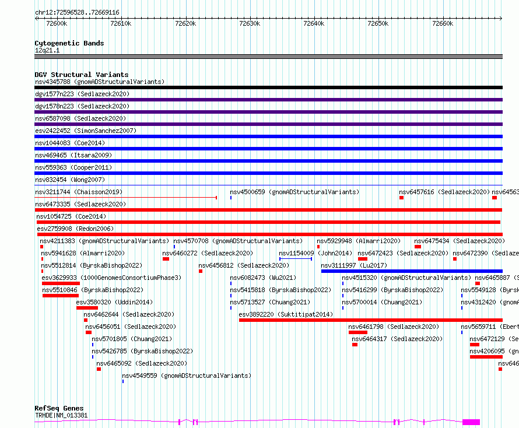
Task: Click the 72600k ruler position label
Action: [x=57, y=23]
